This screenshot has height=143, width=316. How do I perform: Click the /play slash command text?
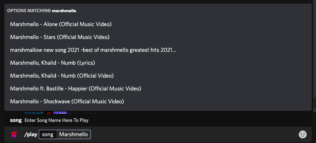coord(31,134)
